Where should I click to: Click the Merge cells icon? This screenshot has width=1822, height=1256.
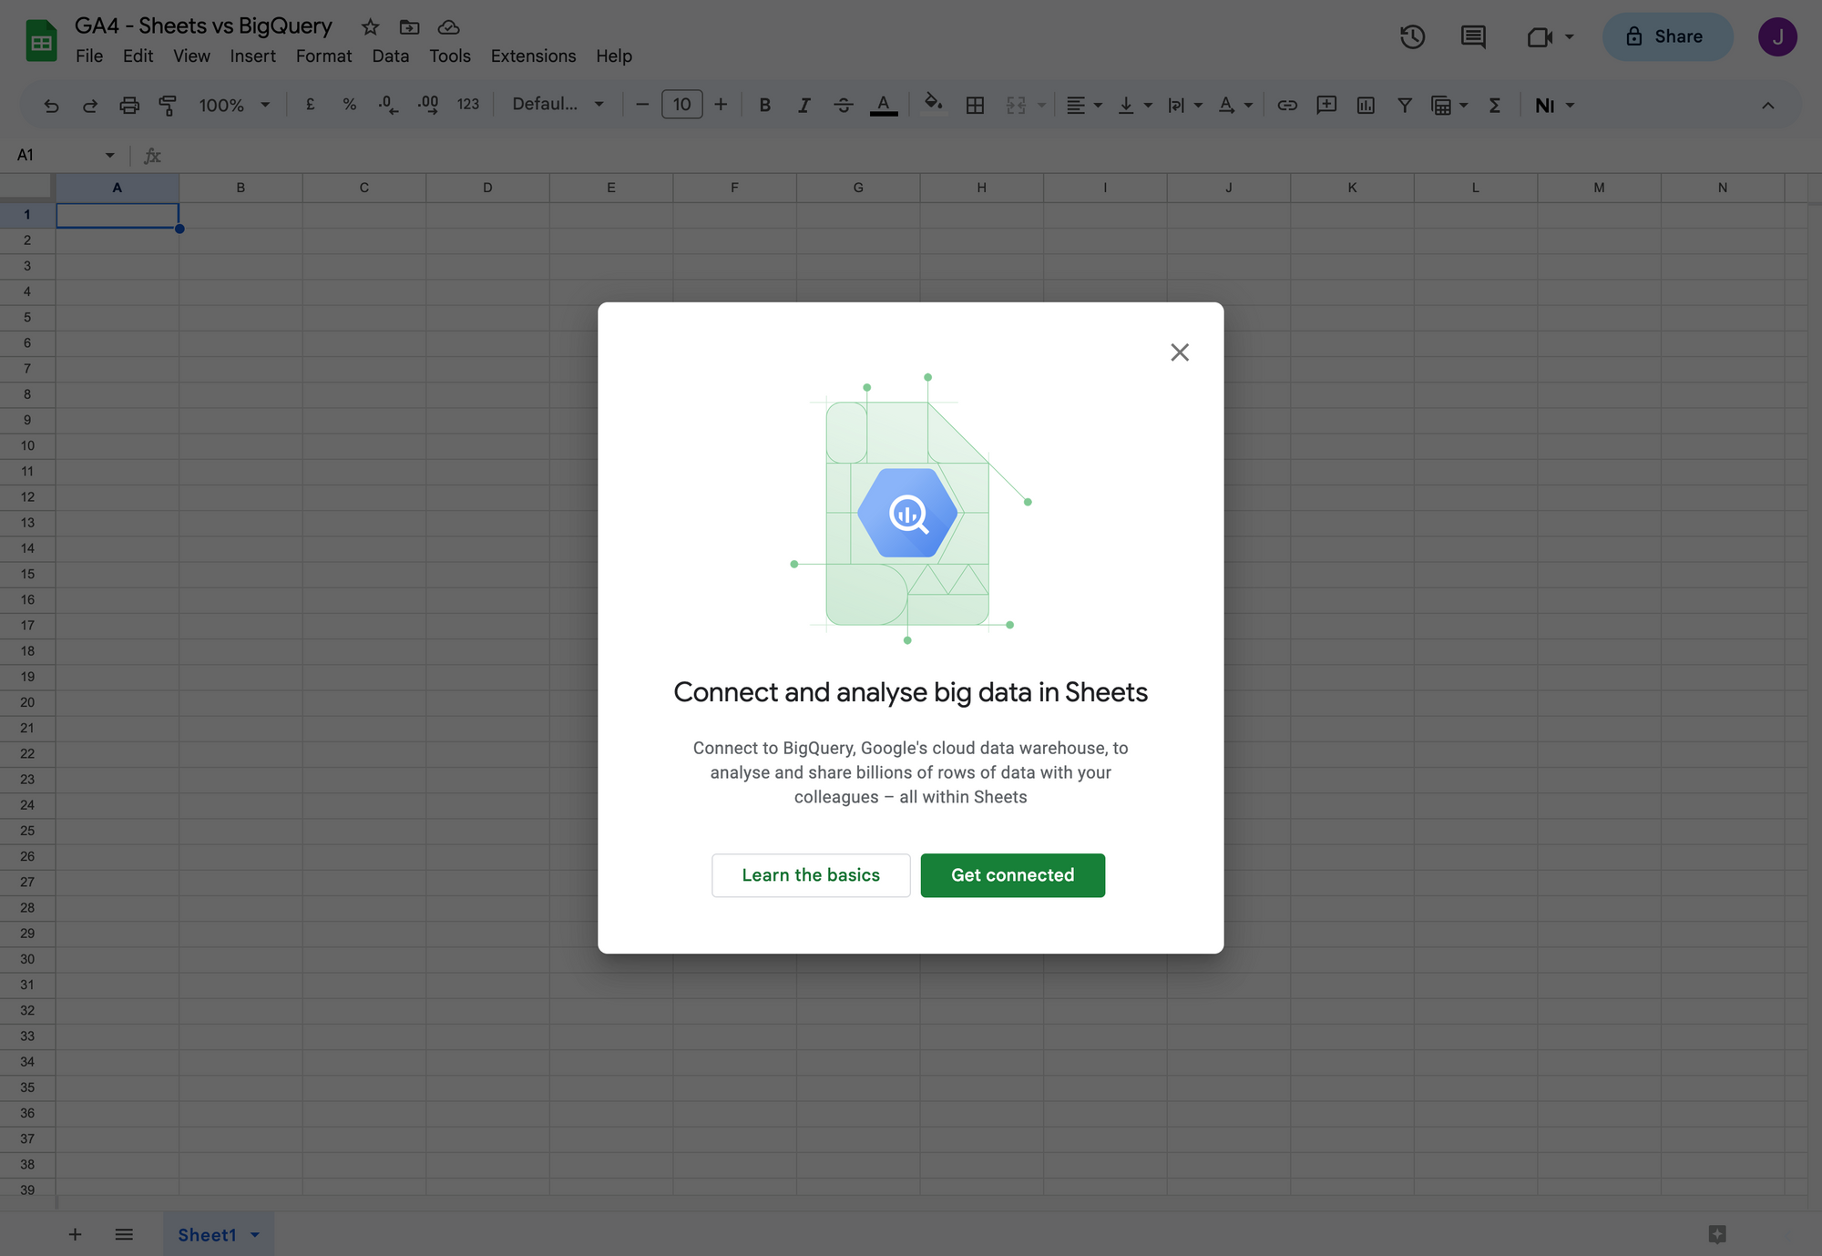click(x=1016, y=106)
